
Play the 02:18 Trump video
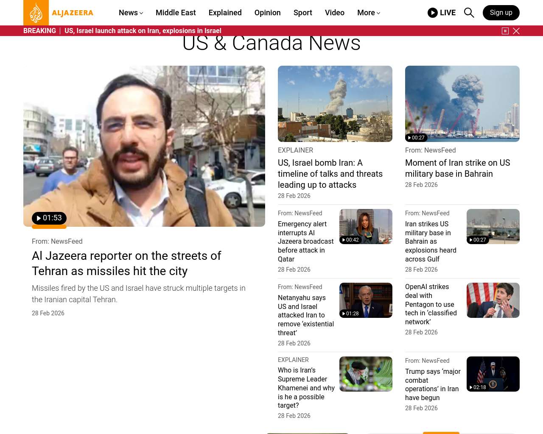tap(478, 387)
